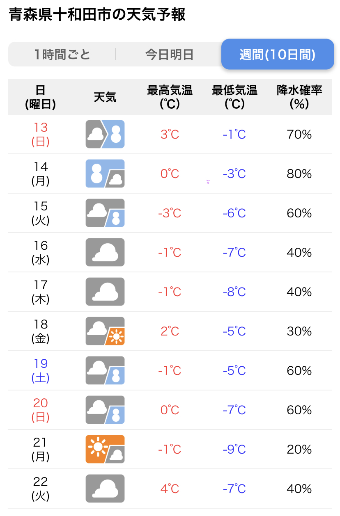340x516 pixels.
Task: Click the cloud-and-snow icon for the 20th
Action: [105, 410]
